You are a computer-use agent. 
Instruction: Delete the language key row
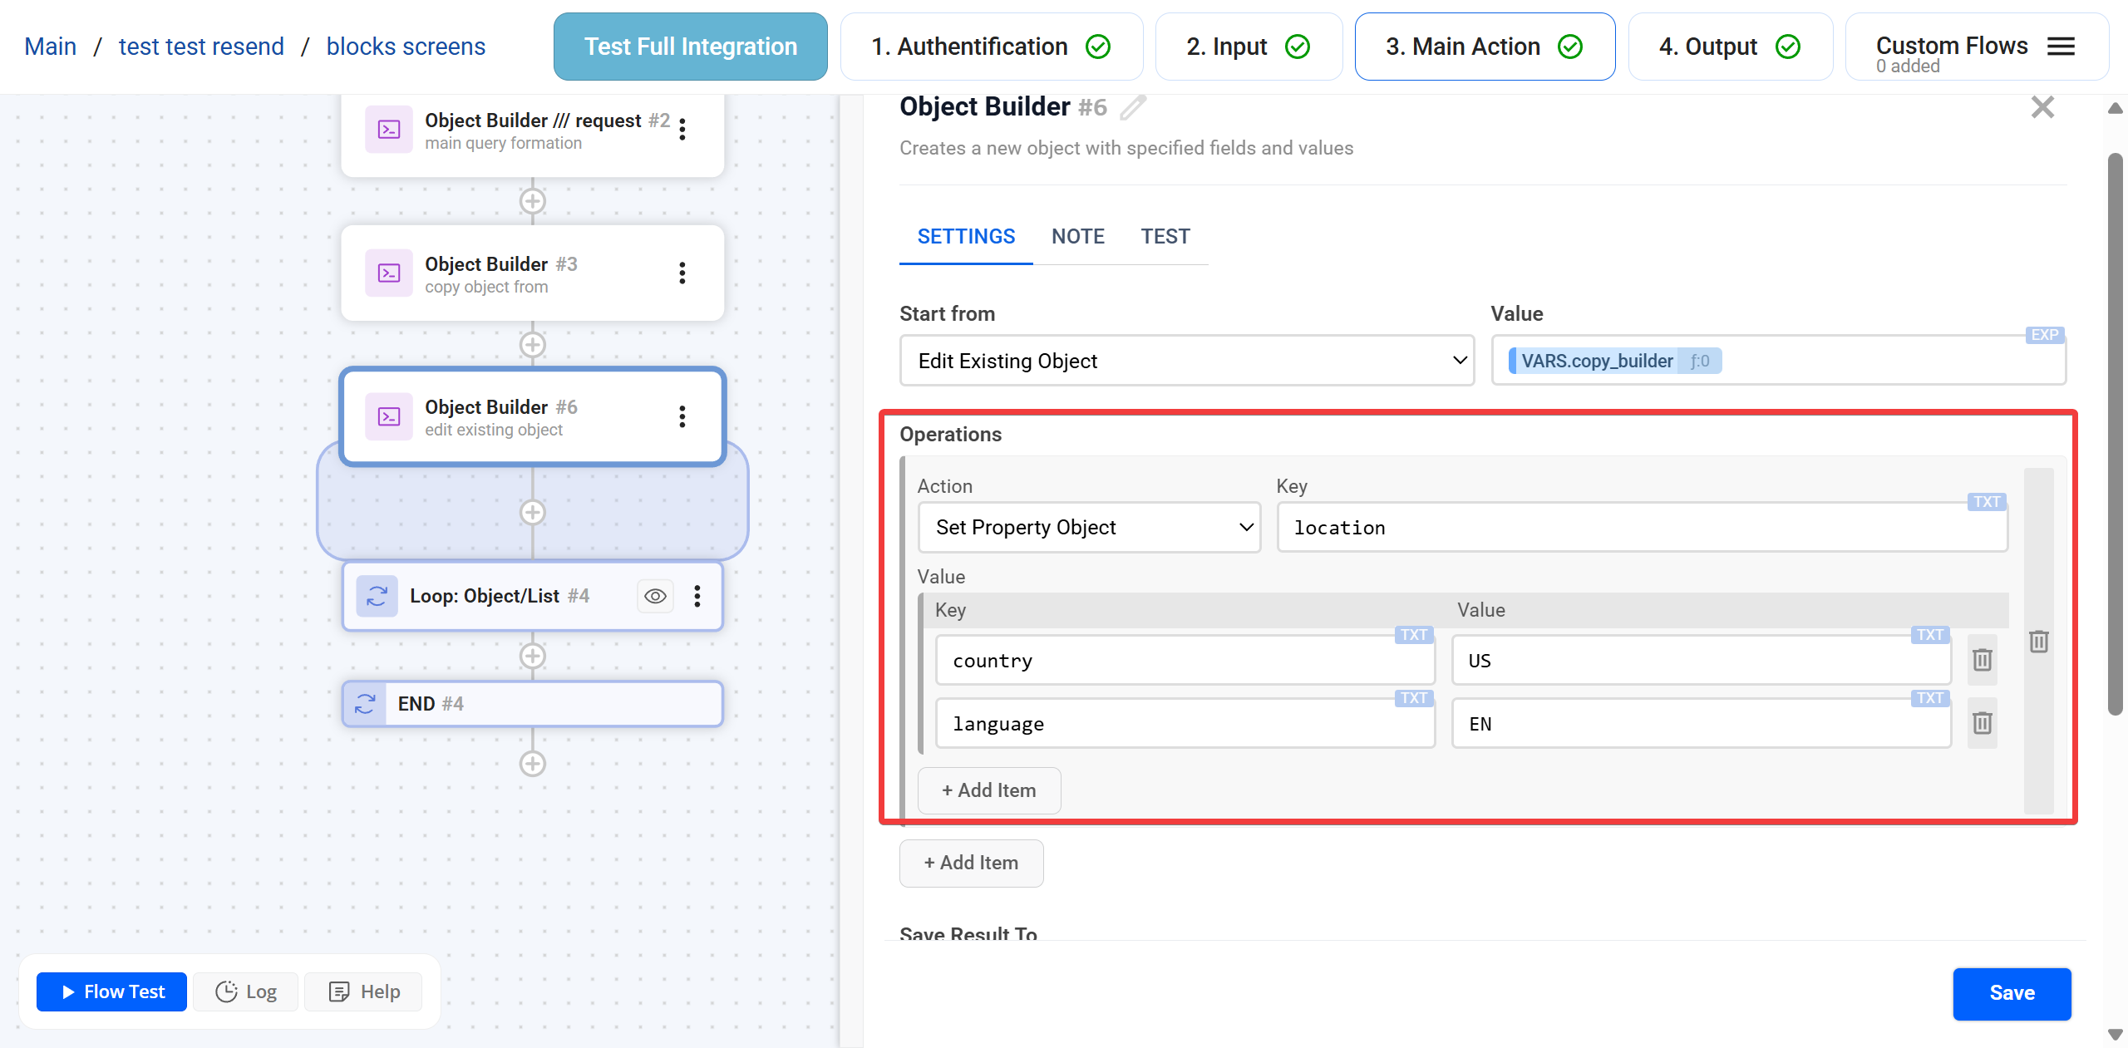[x=1982, y=723]
